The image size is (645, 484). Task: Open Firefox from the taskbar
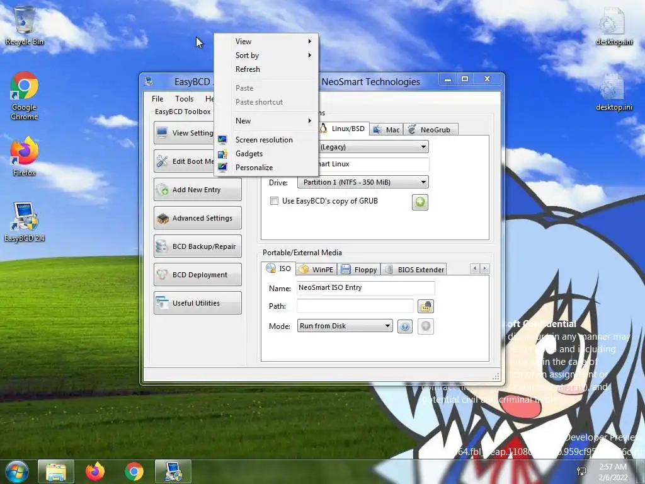click(95, 471)
